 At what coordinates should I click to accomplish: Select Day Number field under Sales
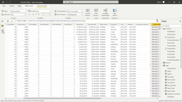(171, 80)
